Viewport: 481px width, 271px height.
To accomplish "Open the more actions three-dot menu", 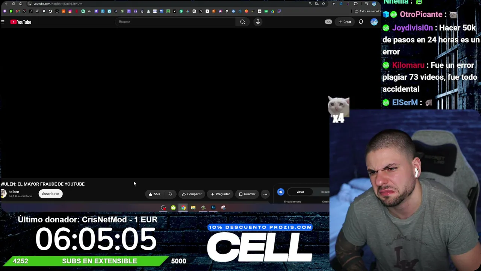I will [265, 194].
